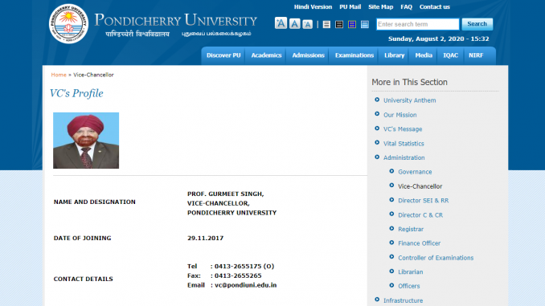Click the bullet icon next to Administration
This screenshot has width=545, height=306.
click(x=377, y=157)
